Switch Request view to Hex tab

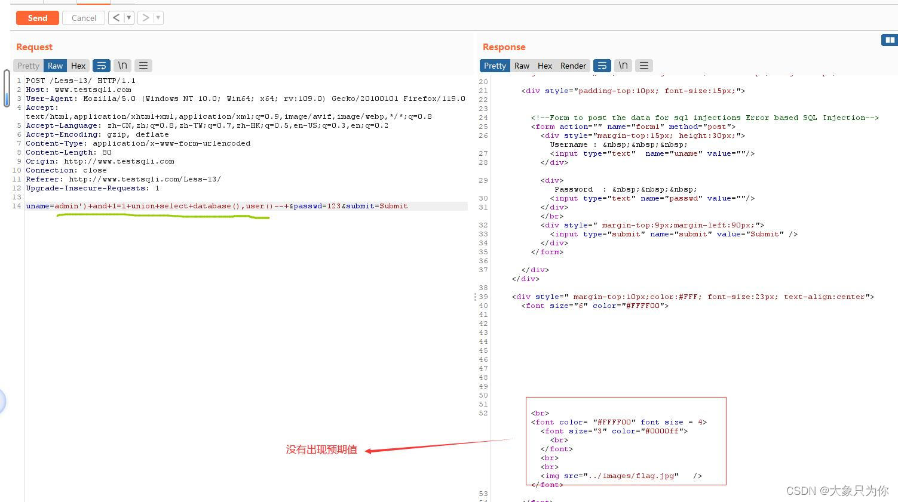click(78, 66)
